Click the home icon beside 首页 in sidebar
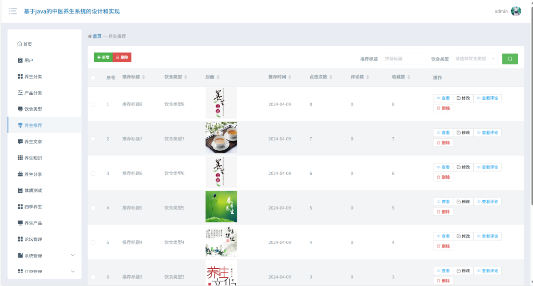Image resolution: width=533 pixels, height=286 pixels. point(19,44)
